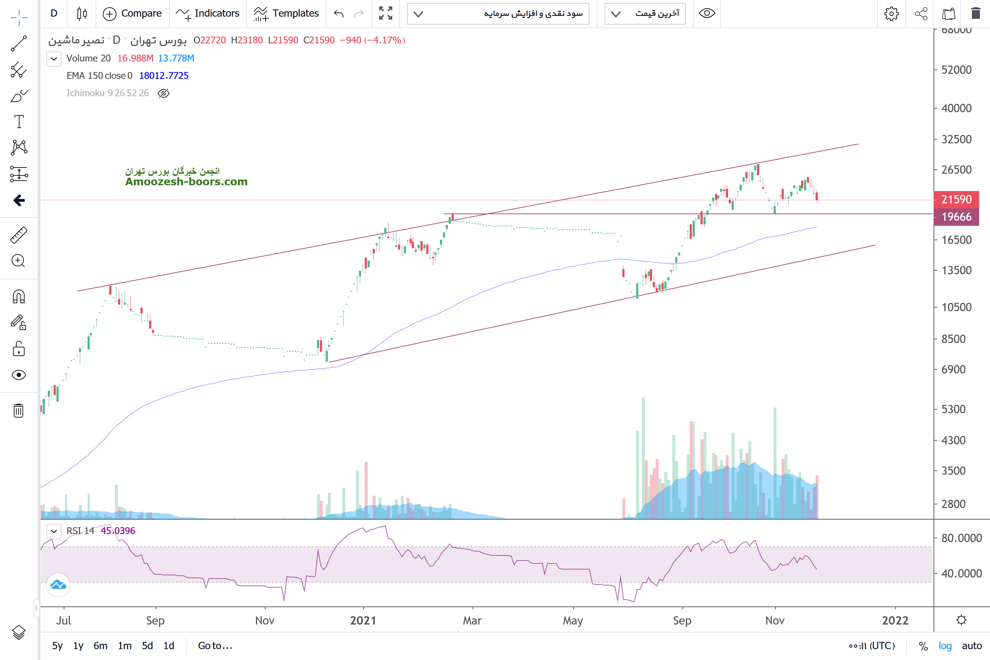The height and width of the screenshot is (660, 990).
Task: Open the candlestick chart style selector
Action: click(x=82, y=13)
